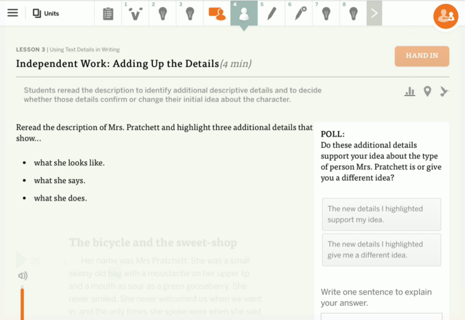Open the lesson overview clipboard icon
This screenshot has height=320, width=465.
pyautogui.click(x=108, y=14)
